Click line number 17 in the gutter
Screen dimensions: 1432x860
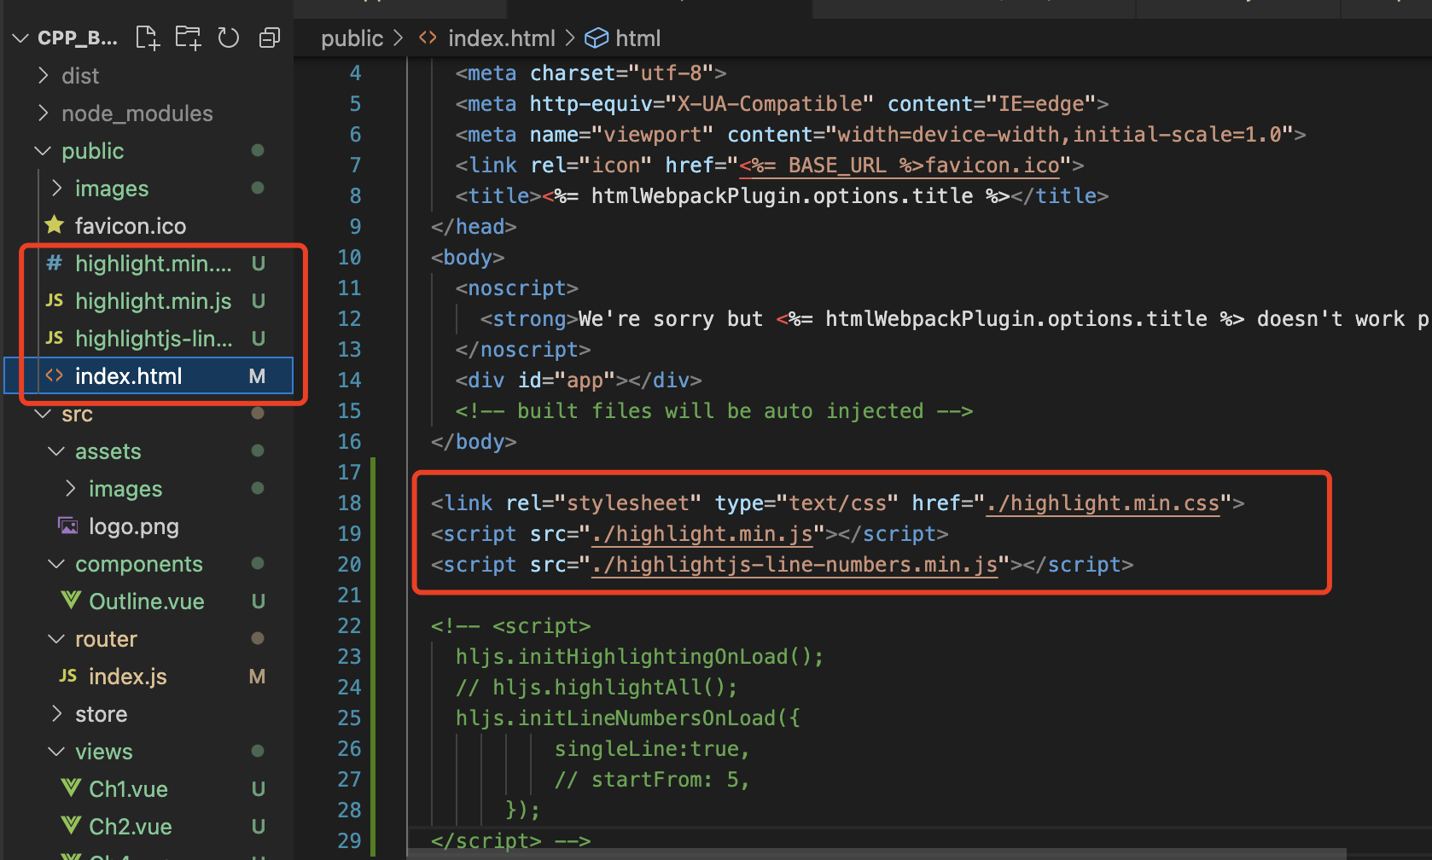point(349,473)
